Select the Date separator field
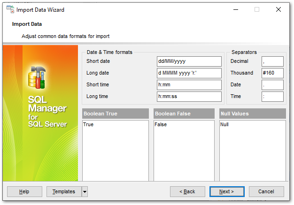The image size is (294, 205). coord(272,85)
